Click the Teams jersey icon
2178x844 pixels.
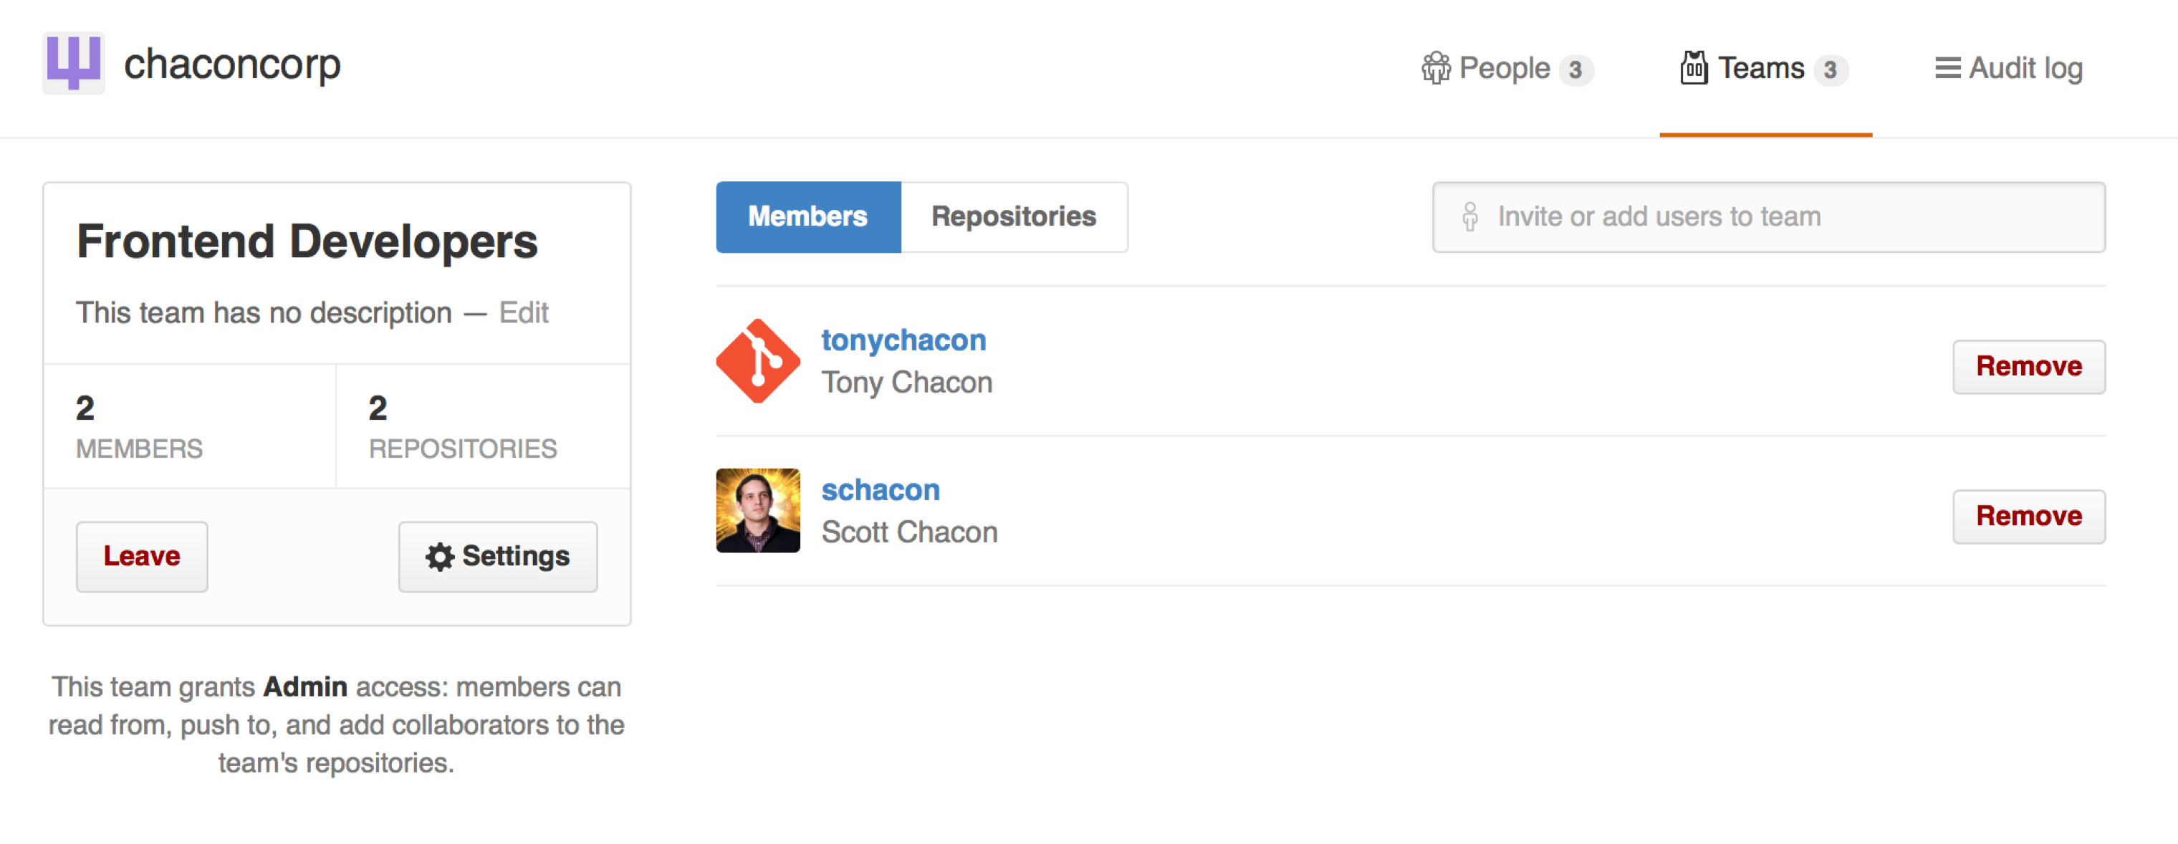pos(1693,69)
